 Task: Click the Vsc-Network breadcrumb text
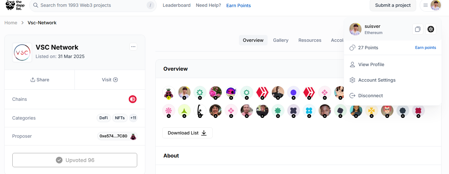(42, 23)
